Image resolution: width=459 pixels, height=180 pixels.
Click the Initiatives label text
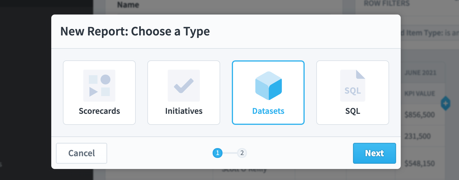(x=184, y=111)
